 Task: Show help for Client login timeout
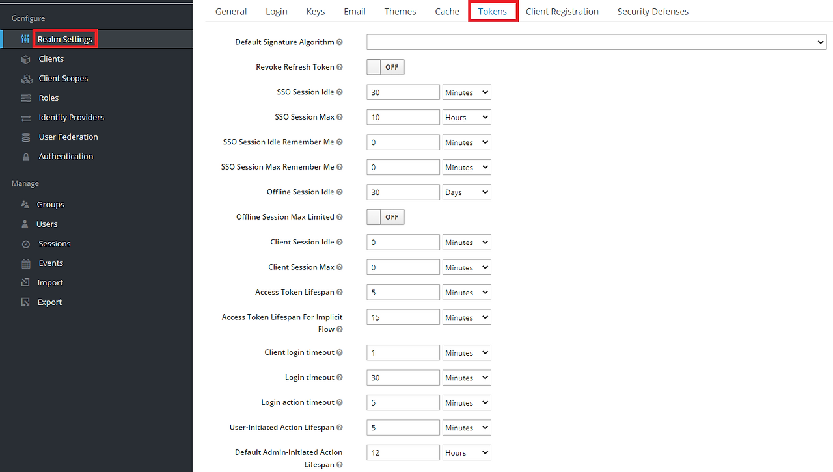click(340, 352)
